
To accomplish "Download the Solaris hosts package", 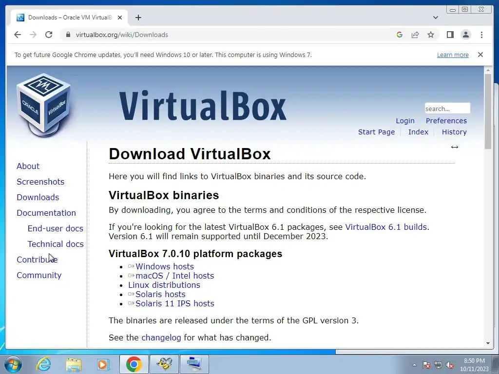I will [160, 294].
